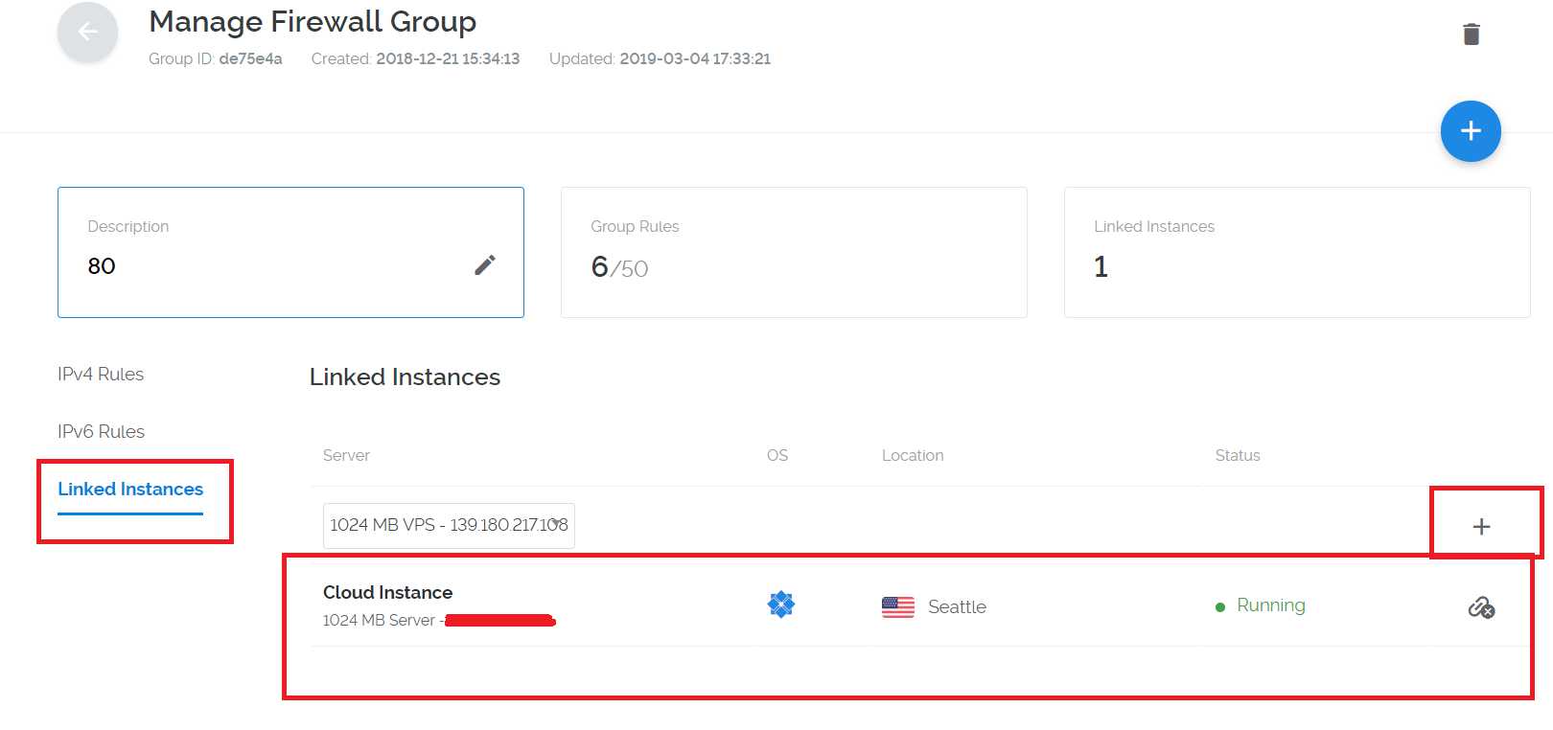The height and width of the screenshot is (730, 1553).
Task: Click the Group ID de75e4a text
Action: click(216, 58)
